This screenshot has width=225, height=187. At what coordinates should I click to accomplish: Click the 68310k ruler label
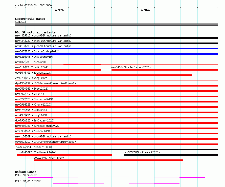click(146, 10)
